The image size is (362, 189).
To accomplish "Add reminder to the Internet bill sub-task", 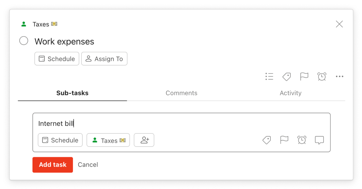I will click(302, 140).
